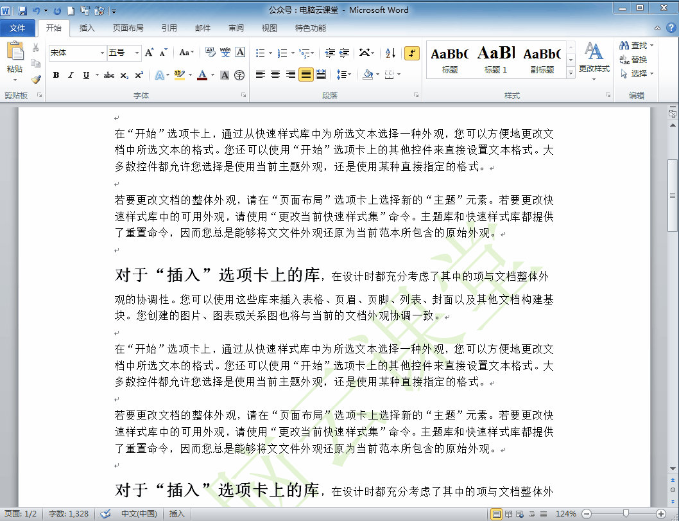The height and width of the screenshot is (521, 679).
Task: Open the font name dropdown (宋体)
Action: pyautogui.click(x=103, y=53)
